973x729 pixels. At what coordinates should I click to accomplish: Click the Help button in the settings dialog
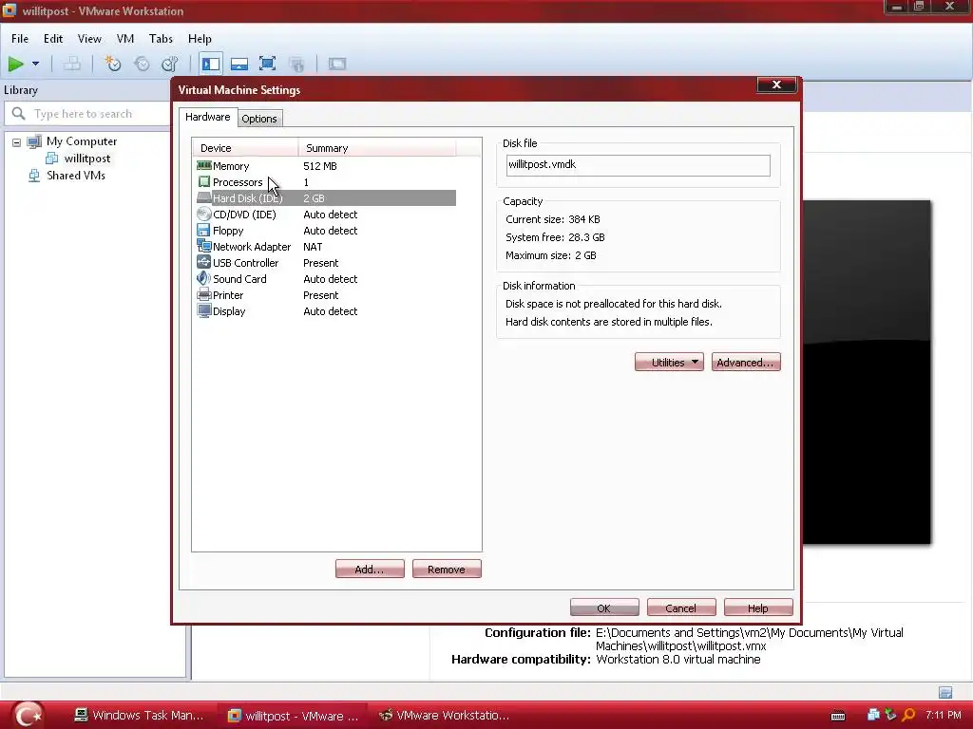click(x=758, y=608)
